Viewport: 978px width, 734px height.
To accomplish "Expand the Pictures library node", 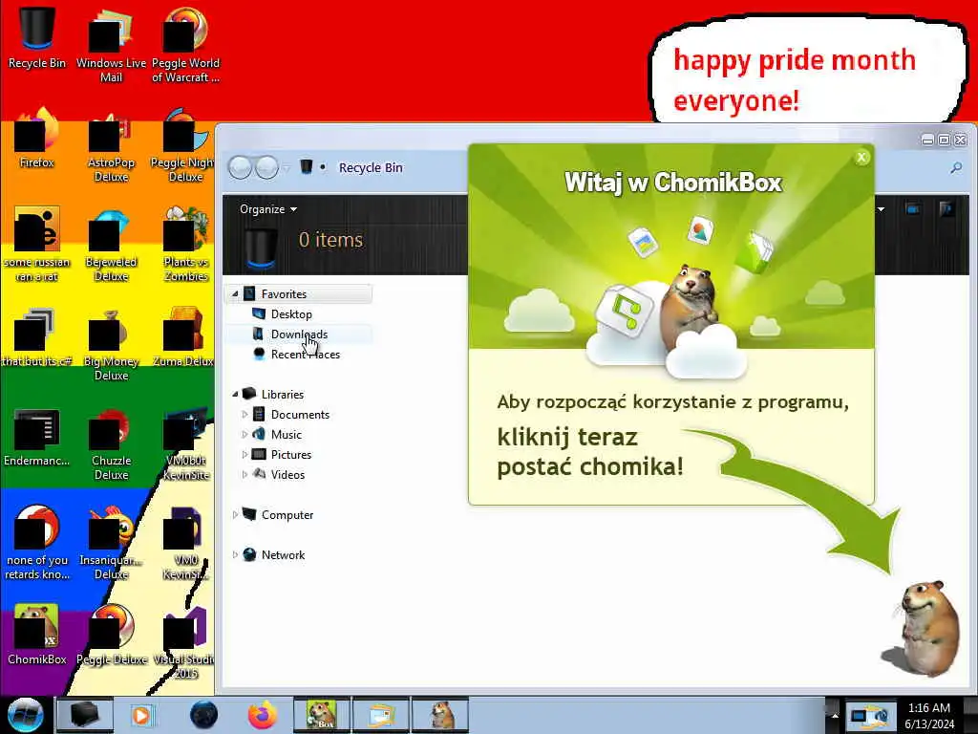I will (x=244, y=454).
